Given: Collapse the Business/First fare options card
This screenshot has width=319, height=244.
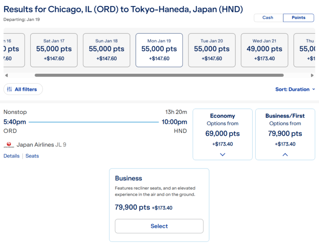Looking at the screenshot, I should (x=285, y=135).
